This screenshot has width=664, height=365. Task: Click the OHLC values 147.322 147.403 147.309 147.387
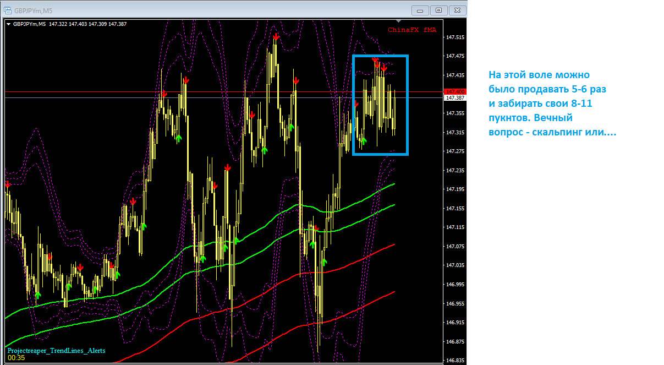88,24
